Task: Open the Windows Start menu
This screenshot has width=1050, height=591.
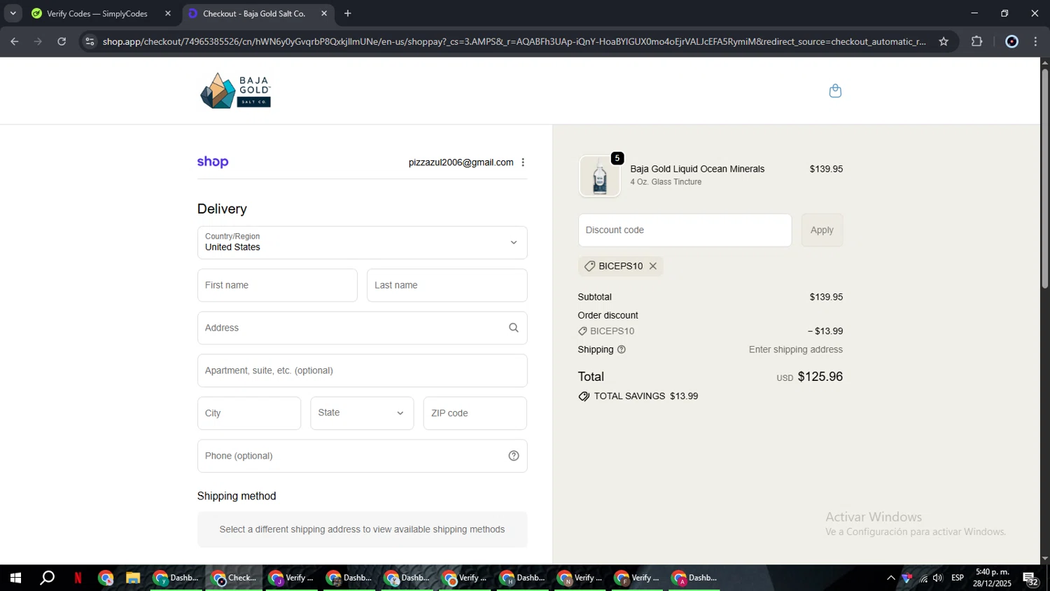Action: point(15,578)
